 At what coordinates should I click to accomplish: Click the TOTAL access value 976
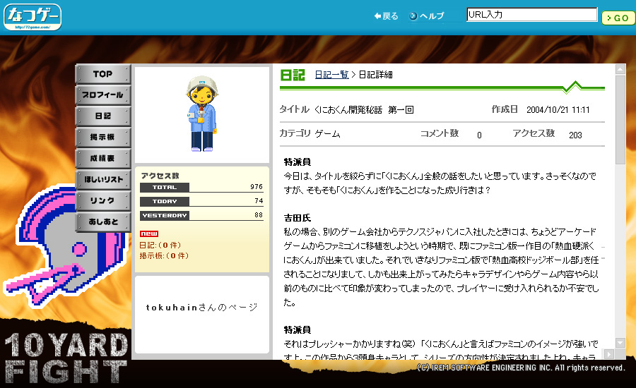coord(257,187)
